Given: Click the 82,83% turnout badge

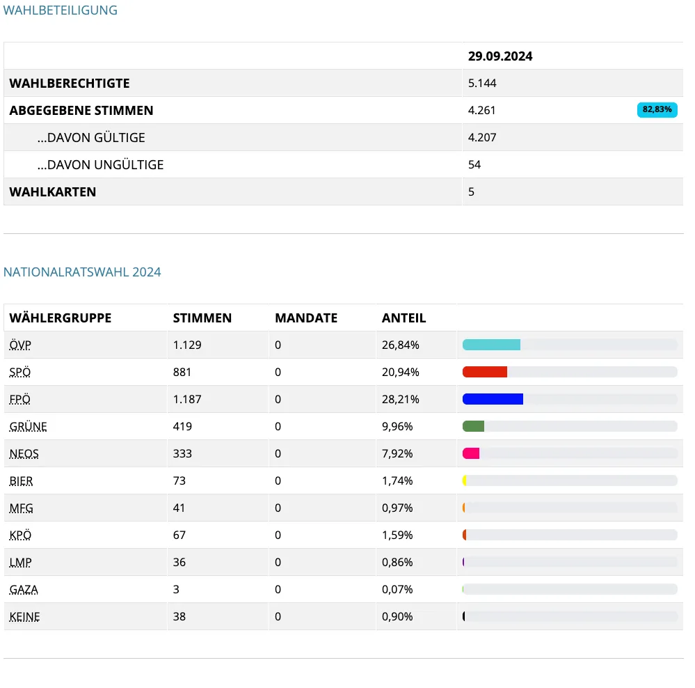Looking at the screenshot, I should click(657, 109).
